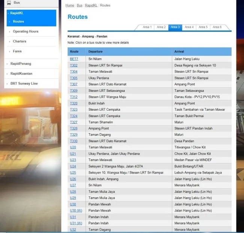Image resolution: width=244 pixels, height=233 pixels.
Task: Expand BRT Sunway Line section
Action: 24,84
